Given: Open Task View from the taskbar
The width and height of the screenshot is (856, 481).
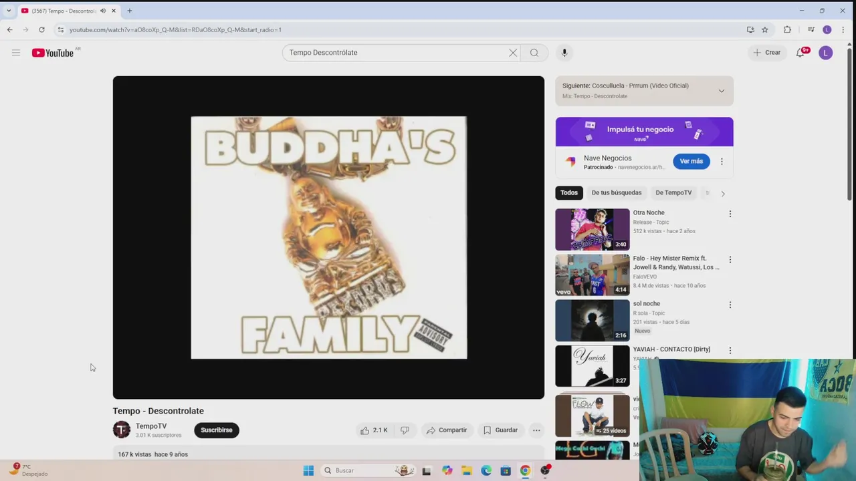Looking at the screenshot, I should tap(427, 470).
